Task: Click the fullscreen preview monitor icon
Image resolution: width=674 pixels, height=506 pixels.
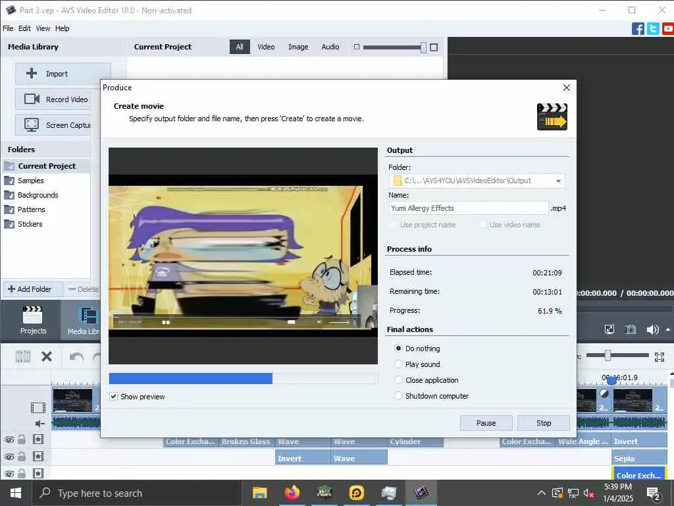Action: pyautogui.click(x=609, y=330)
